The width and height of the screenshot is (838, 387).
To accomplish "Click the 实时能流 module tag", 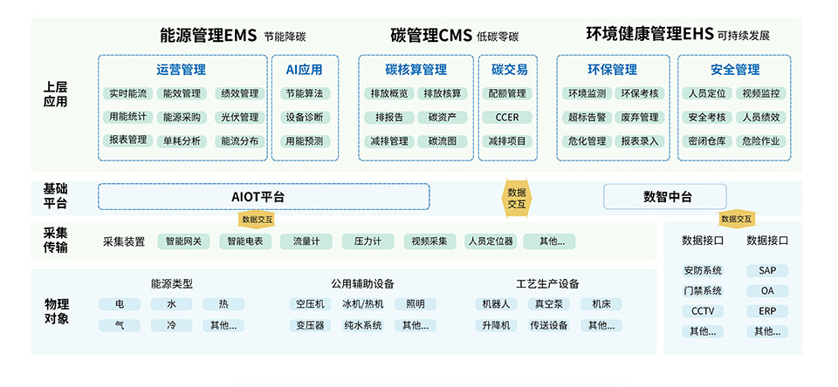I will click(x=127, y=93).
